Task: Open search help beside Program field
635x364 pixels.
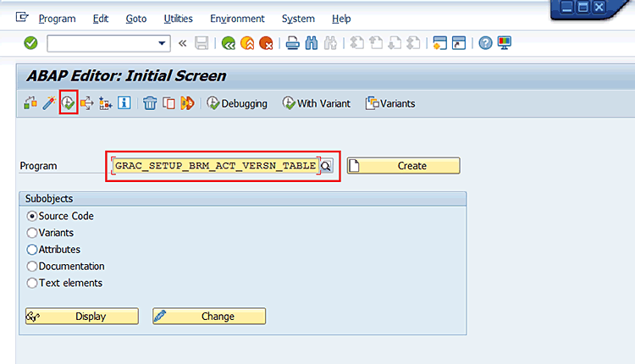Action: (x=326, y=166)
